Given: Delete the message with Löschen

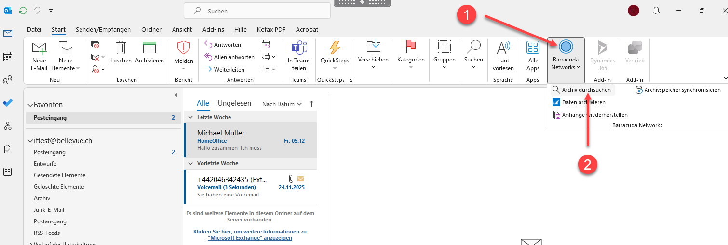Looking at the screenshot, I should click(x=121, y=53).
